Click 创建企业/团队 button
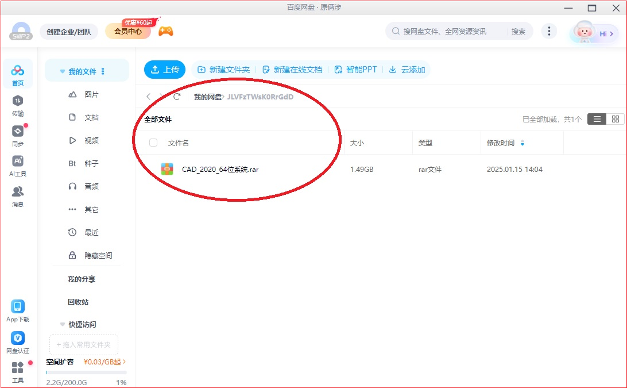This screenshot has height=388, width=627. (69, 32)
